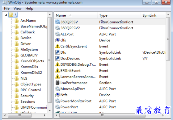Click the PowerPort gear icon
173x120 pixels.
point(57,107)
